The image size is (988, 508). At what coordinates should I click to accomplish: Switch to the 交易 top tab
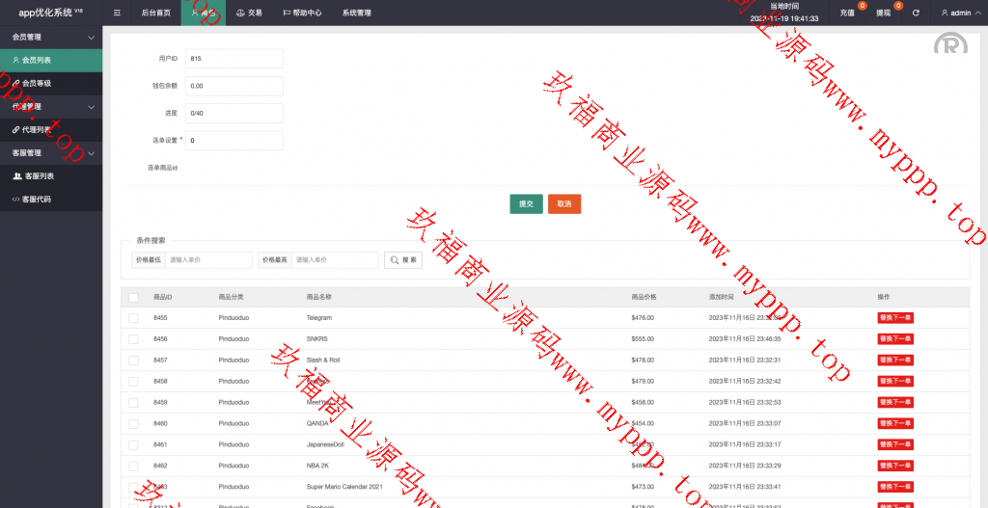click(249, 13)
